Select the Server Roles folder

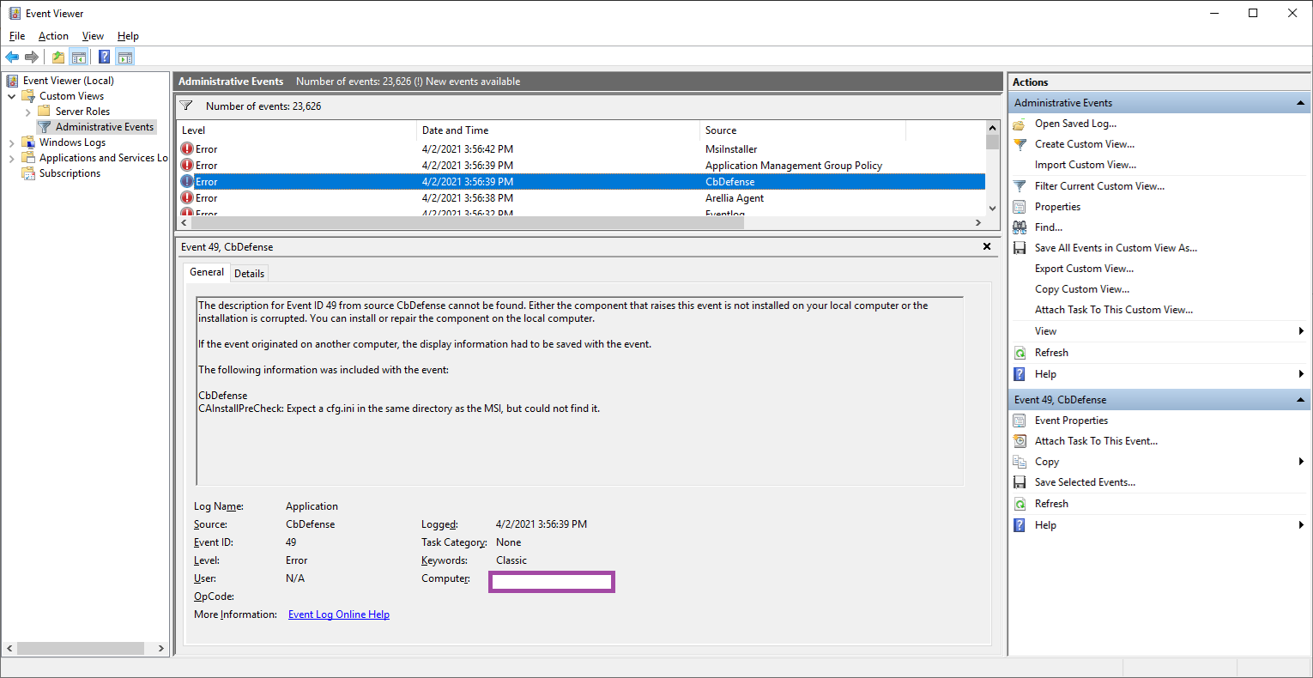pyautogui.click(x=82, y=112)
